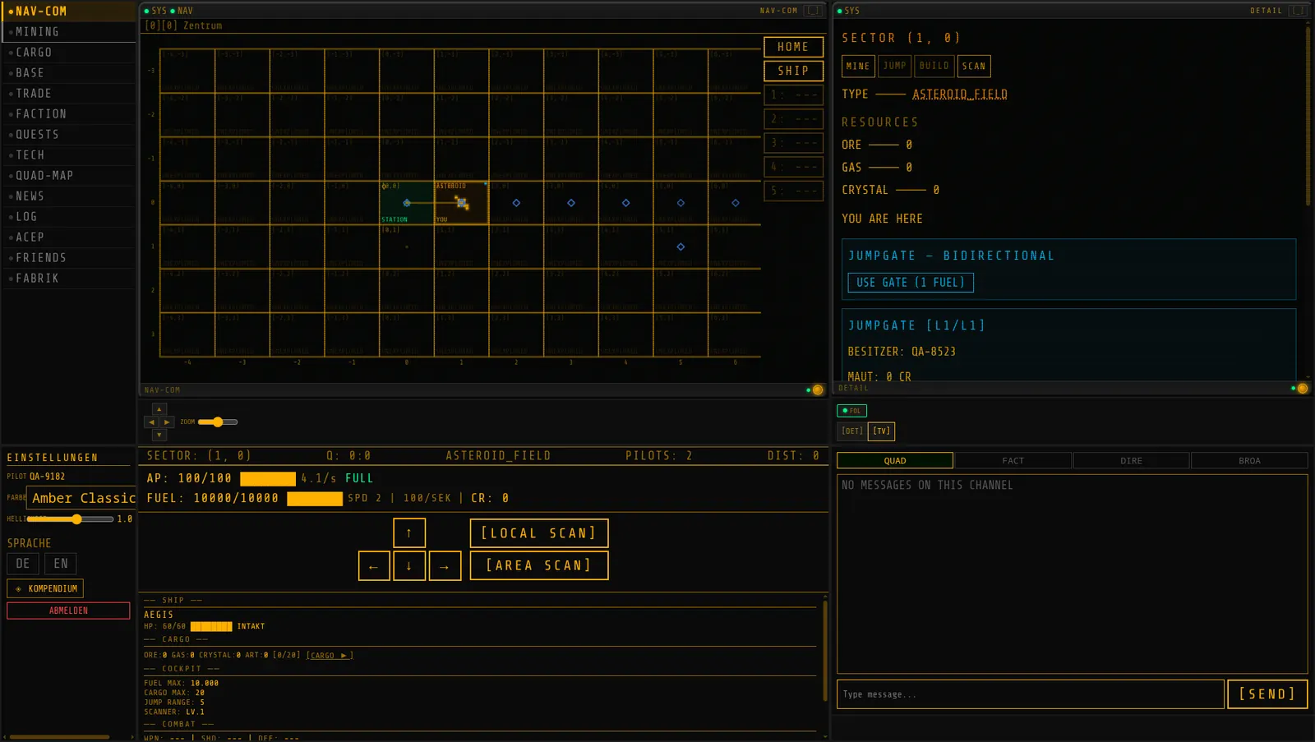Toggle the TV view mode
This screenshot has height=742, width=1315.
click(x=882, y=431)
